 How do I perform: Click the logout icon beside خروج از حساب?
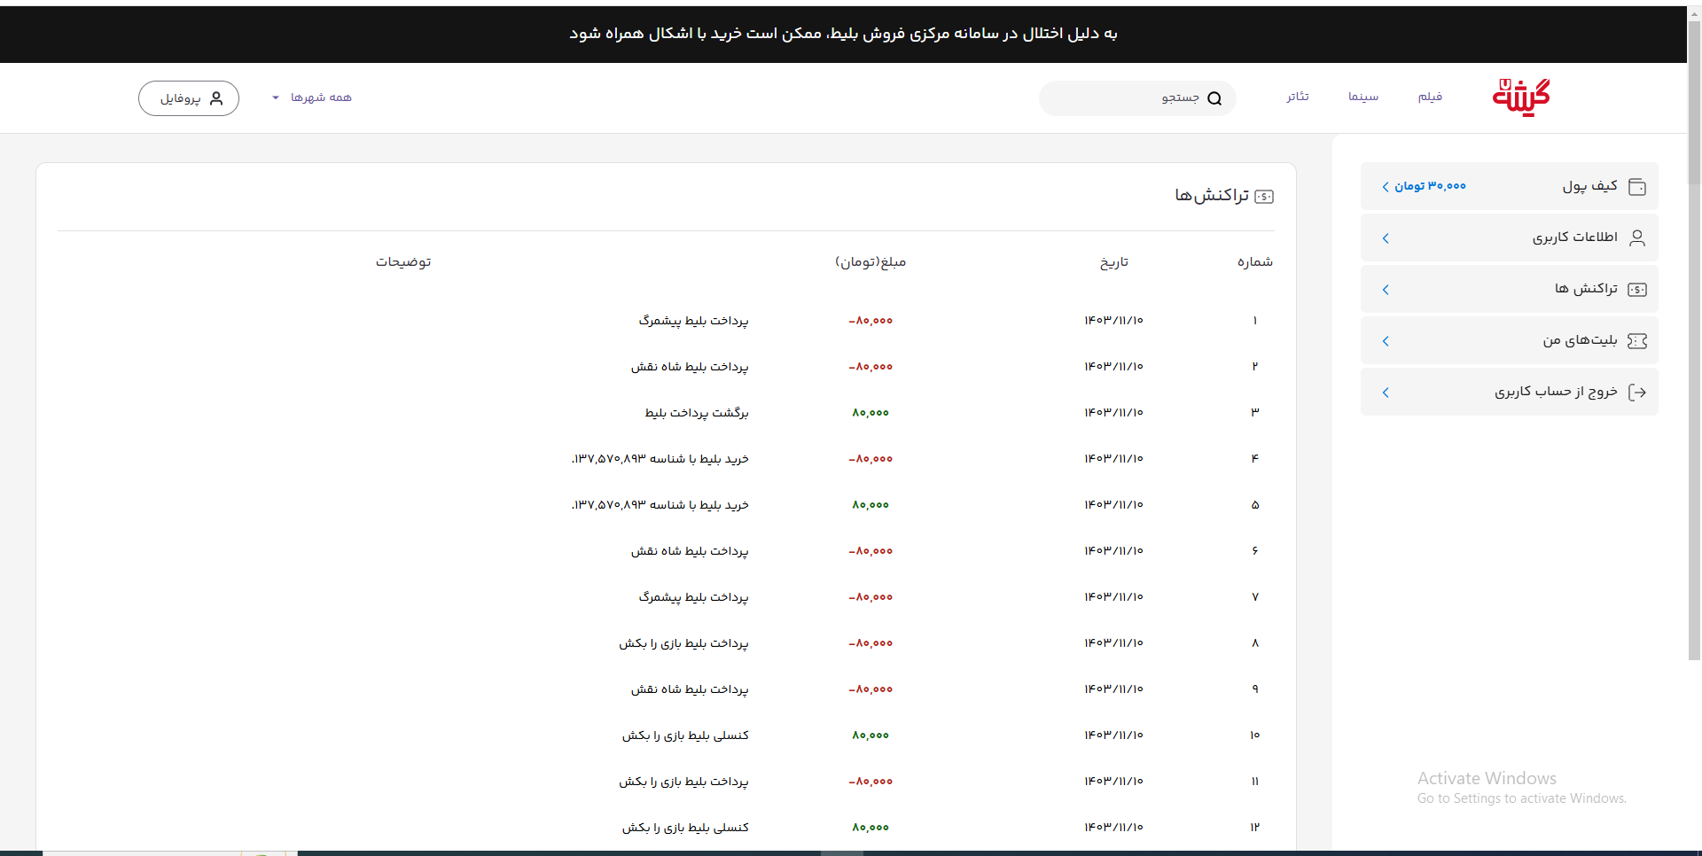(x=1637, y=393)
